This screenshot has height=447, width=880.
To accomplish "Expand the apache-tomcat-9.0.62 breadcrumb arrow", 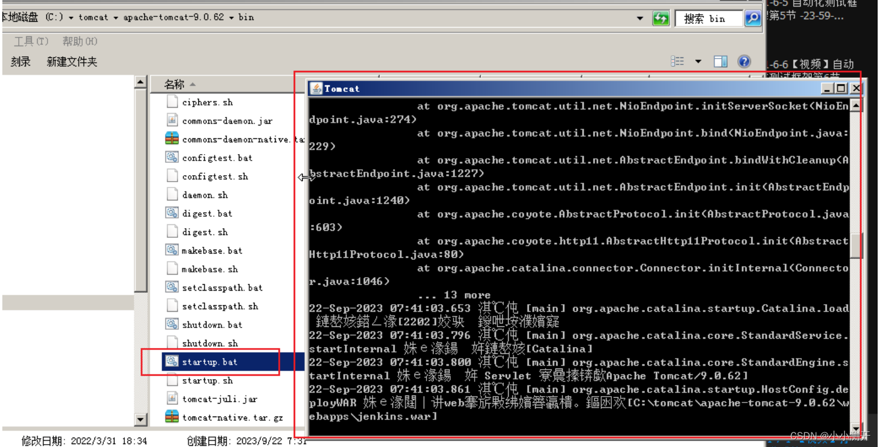I will 231,18.
